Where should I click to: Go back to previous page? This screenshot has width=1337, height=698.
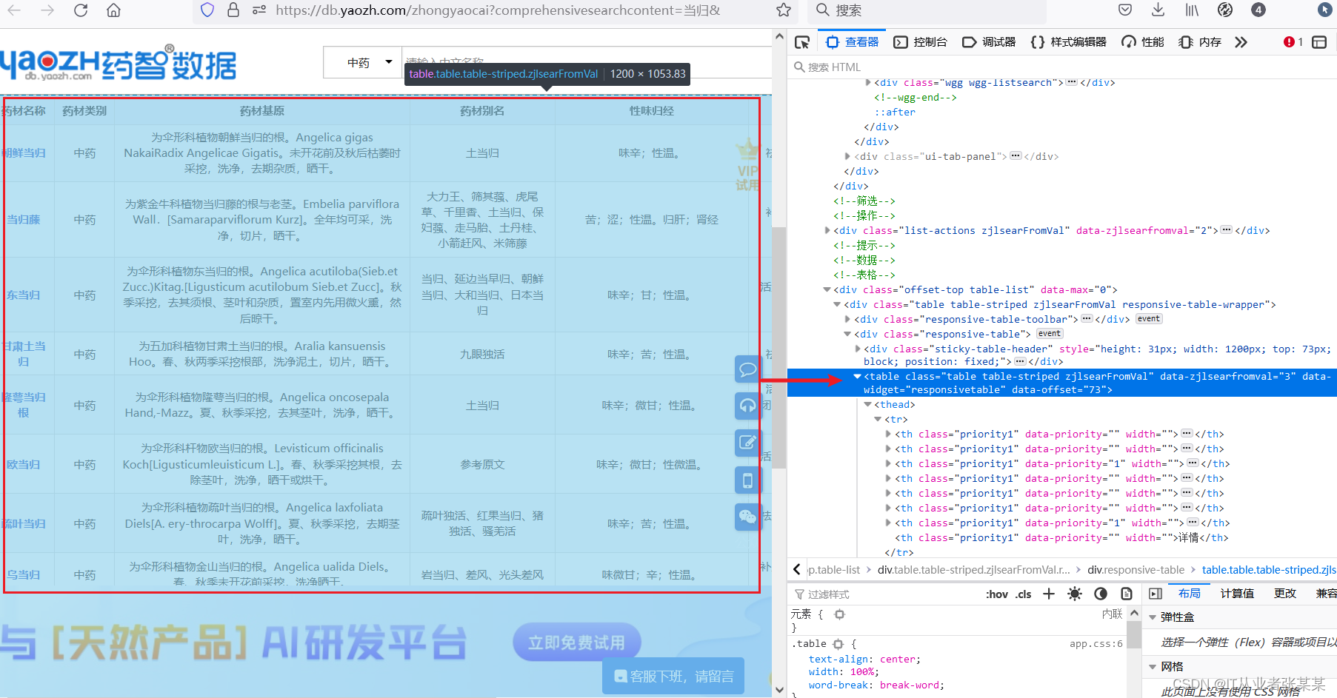pos(14,10)
